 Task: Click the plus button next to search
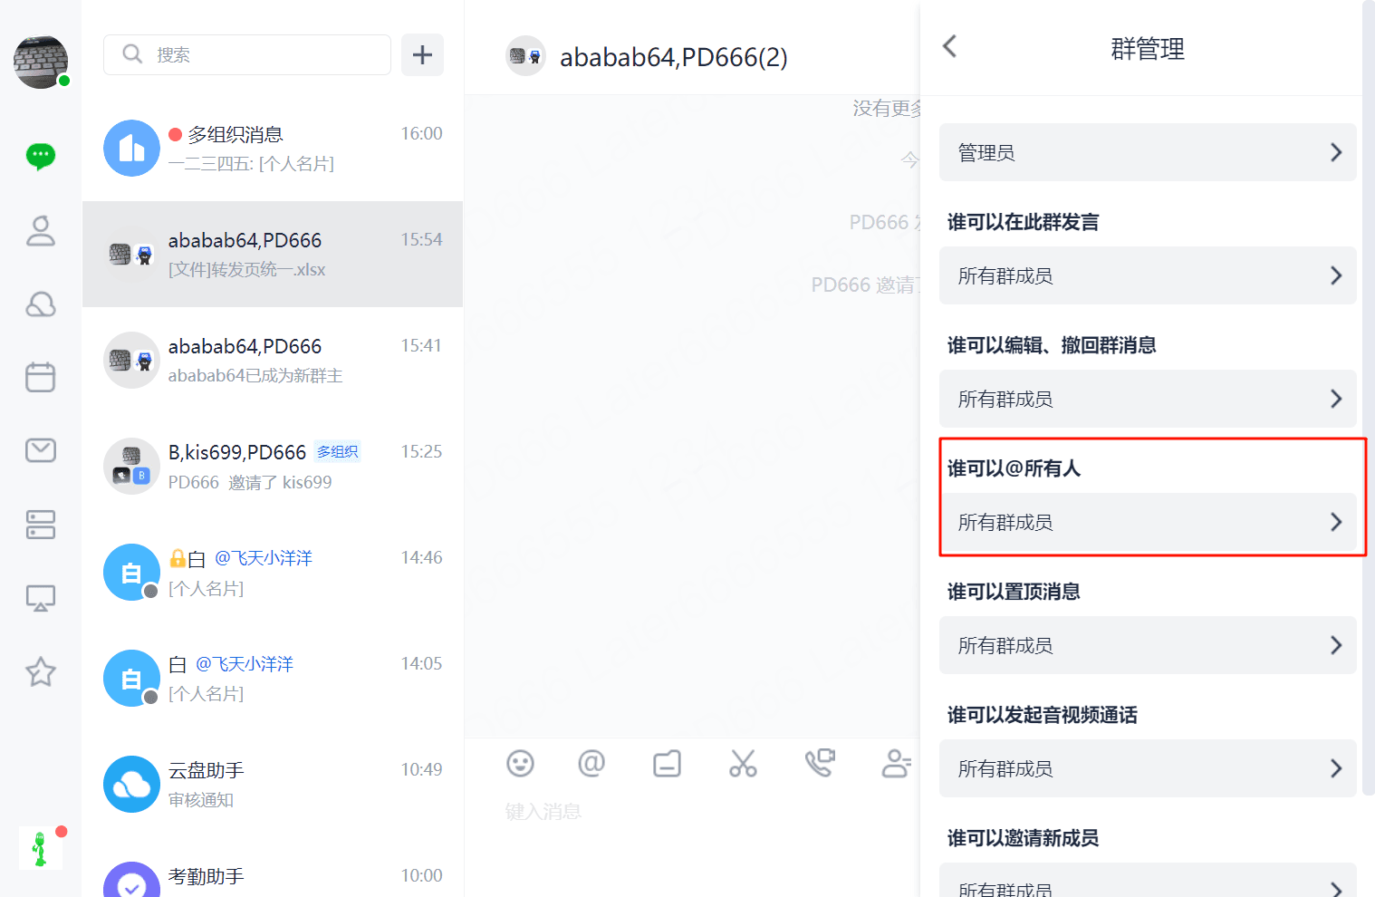[422, 54]
